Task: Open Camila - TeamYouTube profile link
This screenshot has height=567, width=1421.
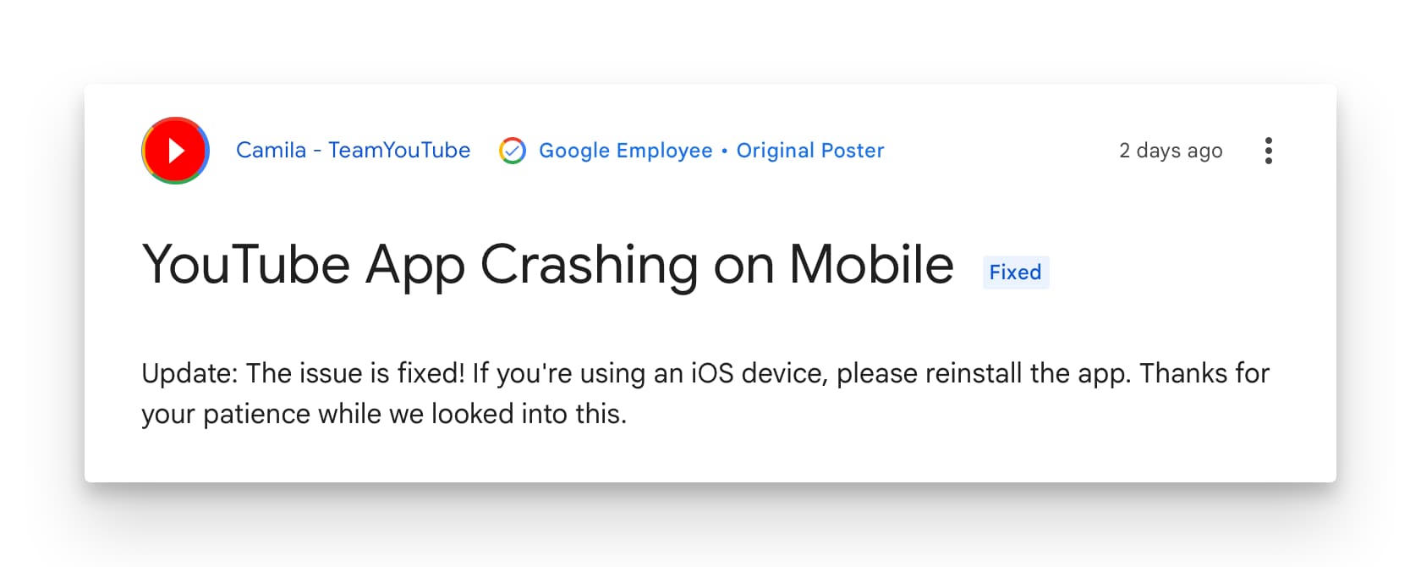Action: [x=353, y=151]
